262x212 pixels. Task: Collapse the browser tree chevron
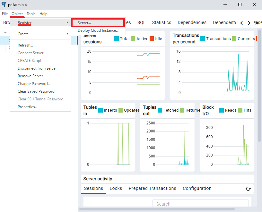[5, 32]
